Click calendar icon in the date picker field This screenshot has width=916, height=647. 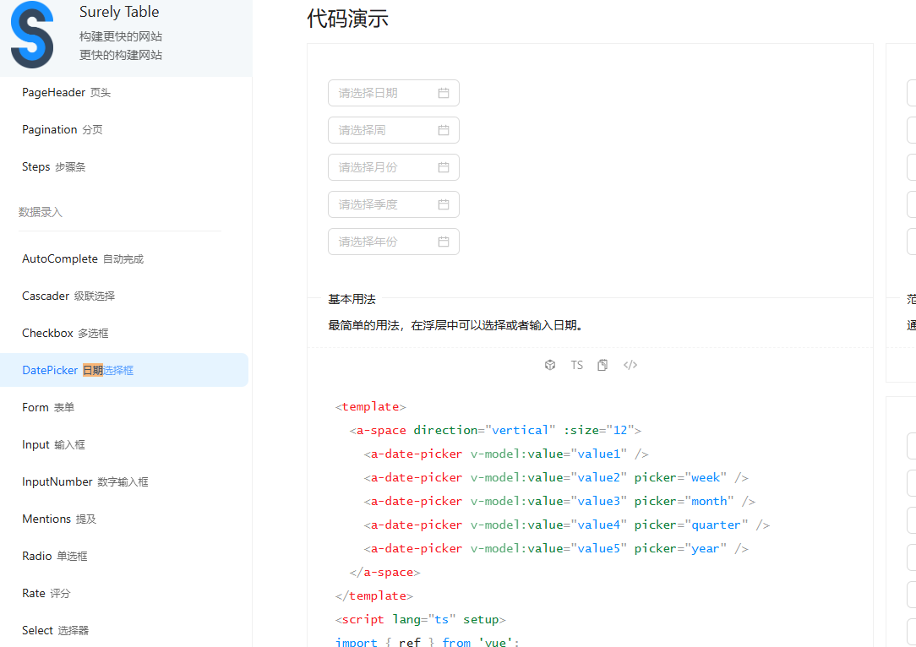click(x=444, y=93)
